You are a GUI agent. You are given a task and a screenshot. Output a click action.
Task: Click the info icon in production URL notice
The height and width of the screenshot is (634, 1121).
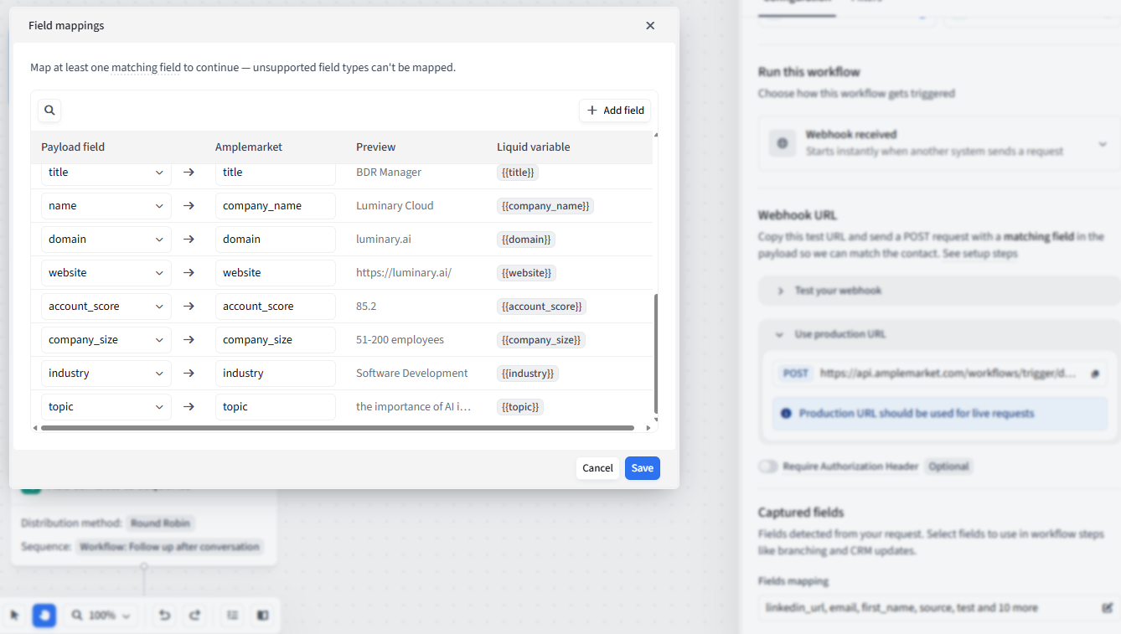click(x=786, y=414)
